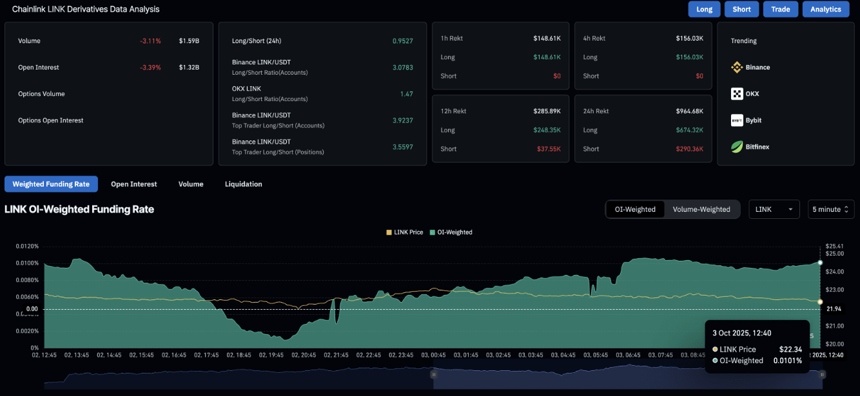The width and height of the screenshot is (860, 396).
Task: Click the Binance logo icon in Trending
Action: [737, 68]
